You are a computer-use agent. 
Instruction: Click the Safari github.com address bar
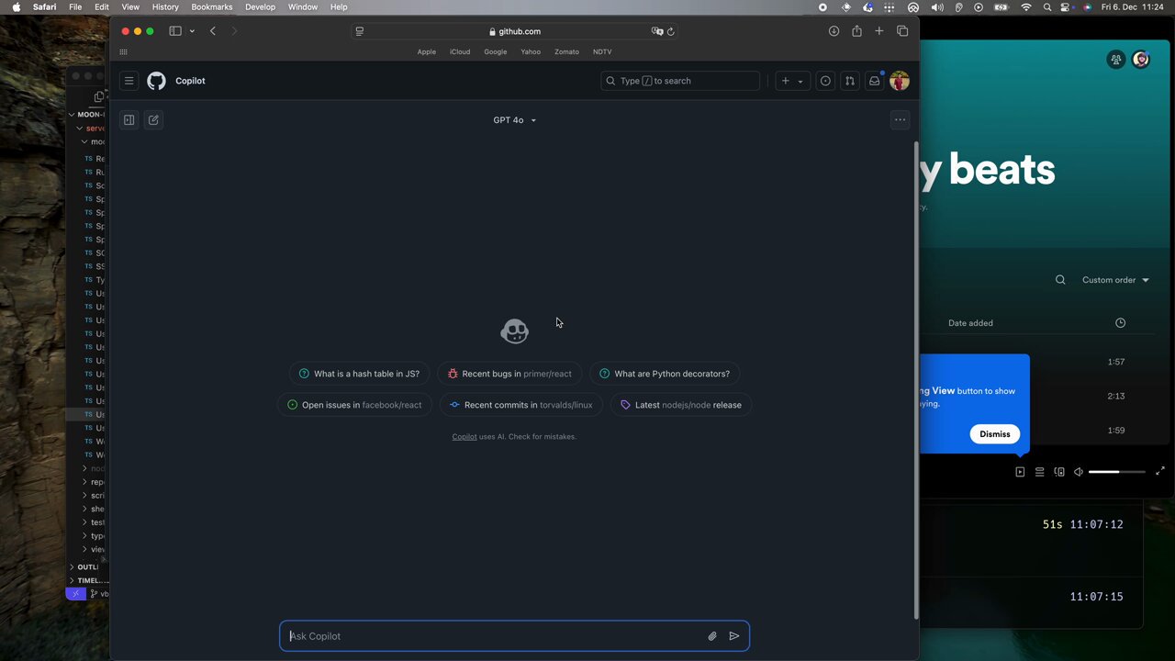click(x=515, y=31)
